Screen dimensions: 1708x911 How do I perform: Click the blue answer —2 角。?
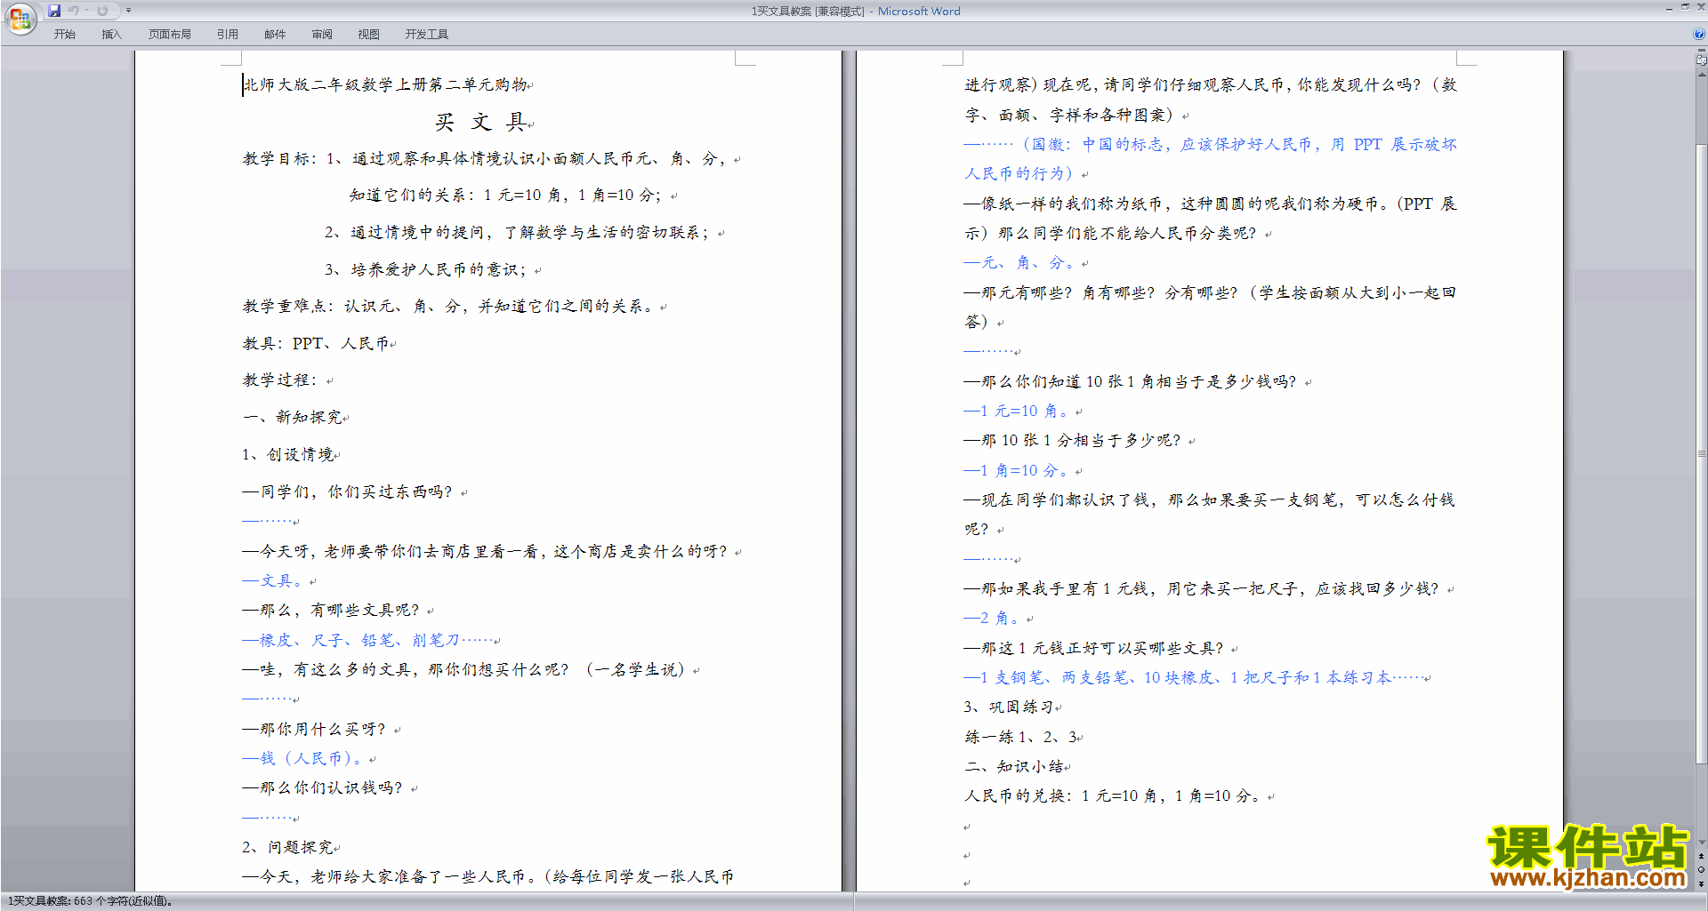[993, 618]
